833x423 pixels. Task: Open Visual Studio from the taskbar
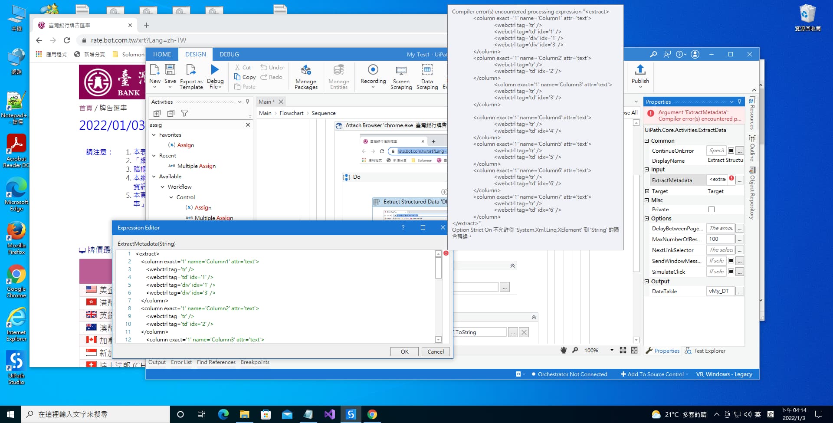[330, 414]
